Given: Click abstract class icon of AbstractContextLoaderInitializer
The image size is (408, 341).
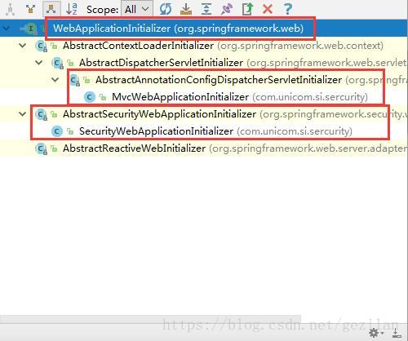Looking at the screenshot, I should coord(41,46).
